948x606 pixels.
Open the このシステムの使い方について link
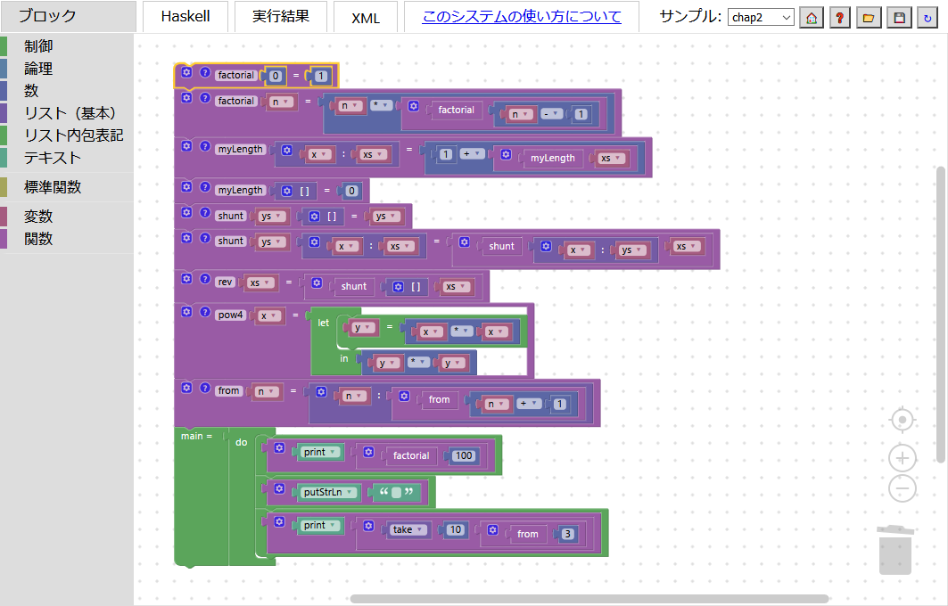click(521, 16)
